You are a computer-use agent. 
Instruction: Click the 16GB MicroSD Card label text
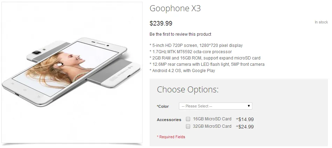212,119
